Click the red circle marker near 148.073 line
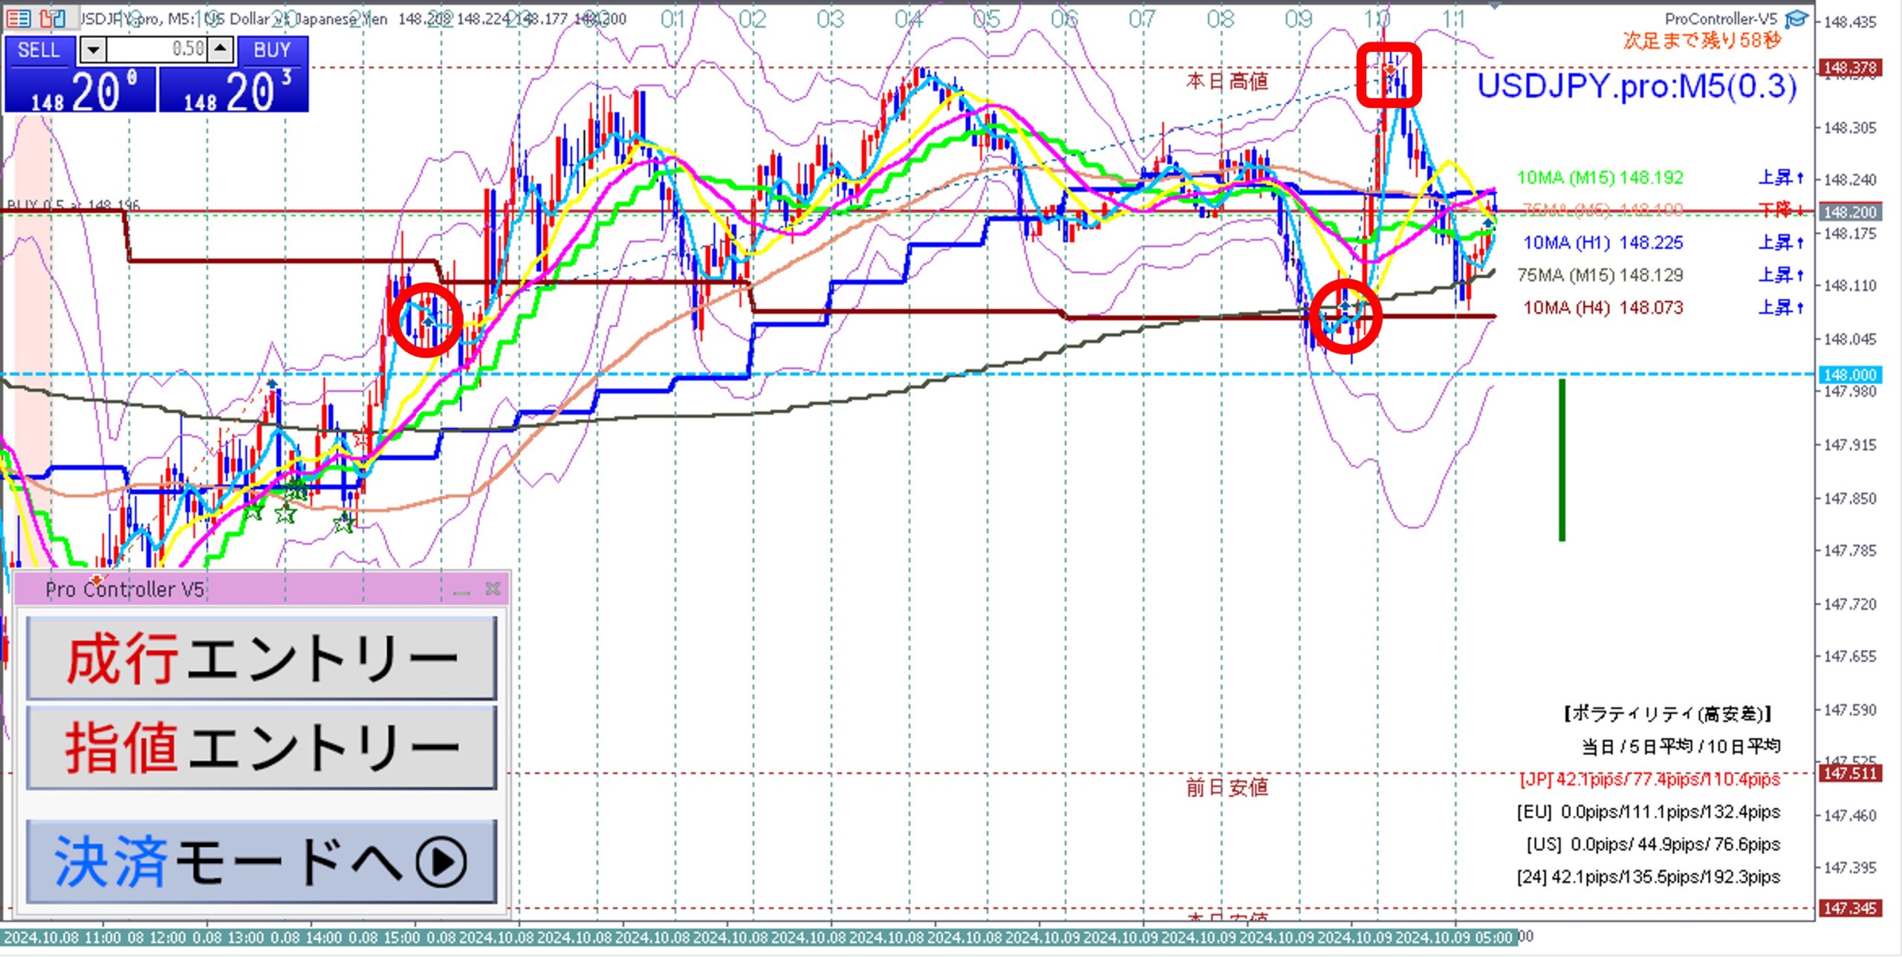The height and width of the screenshot is (957, 1902). (1345, 317)
